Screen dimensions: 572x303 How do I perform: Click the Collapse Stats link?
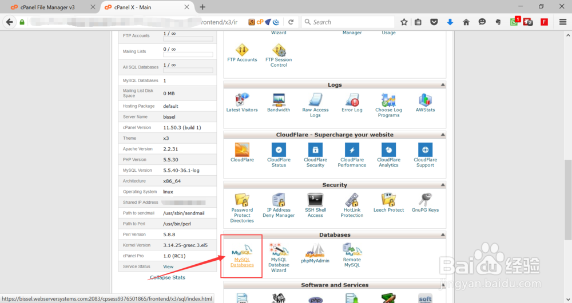[168, 277]
